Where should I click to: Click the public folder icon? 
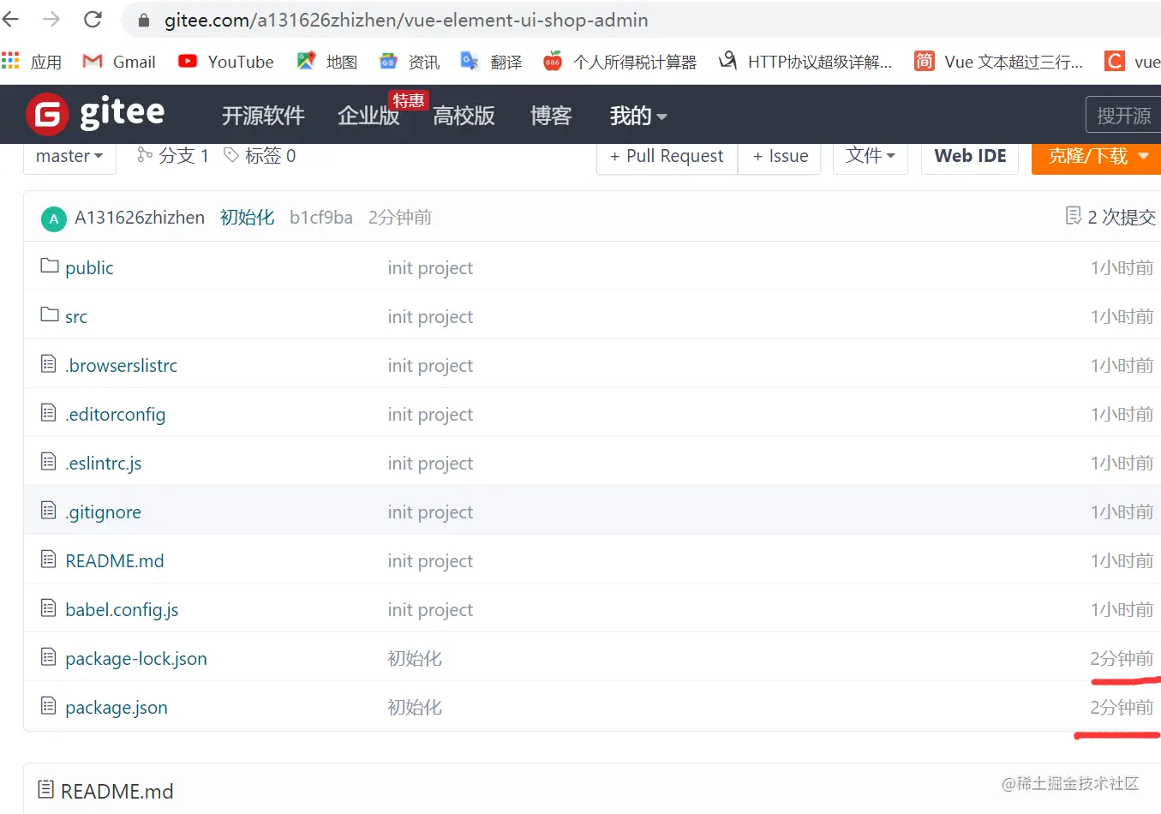[50, 266]
